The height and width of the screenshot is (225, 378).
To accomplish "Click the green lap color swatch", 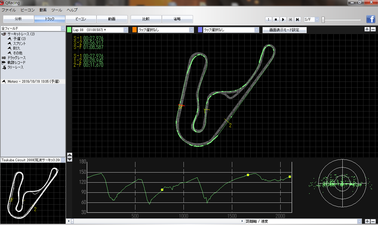I will pos(69,30).
